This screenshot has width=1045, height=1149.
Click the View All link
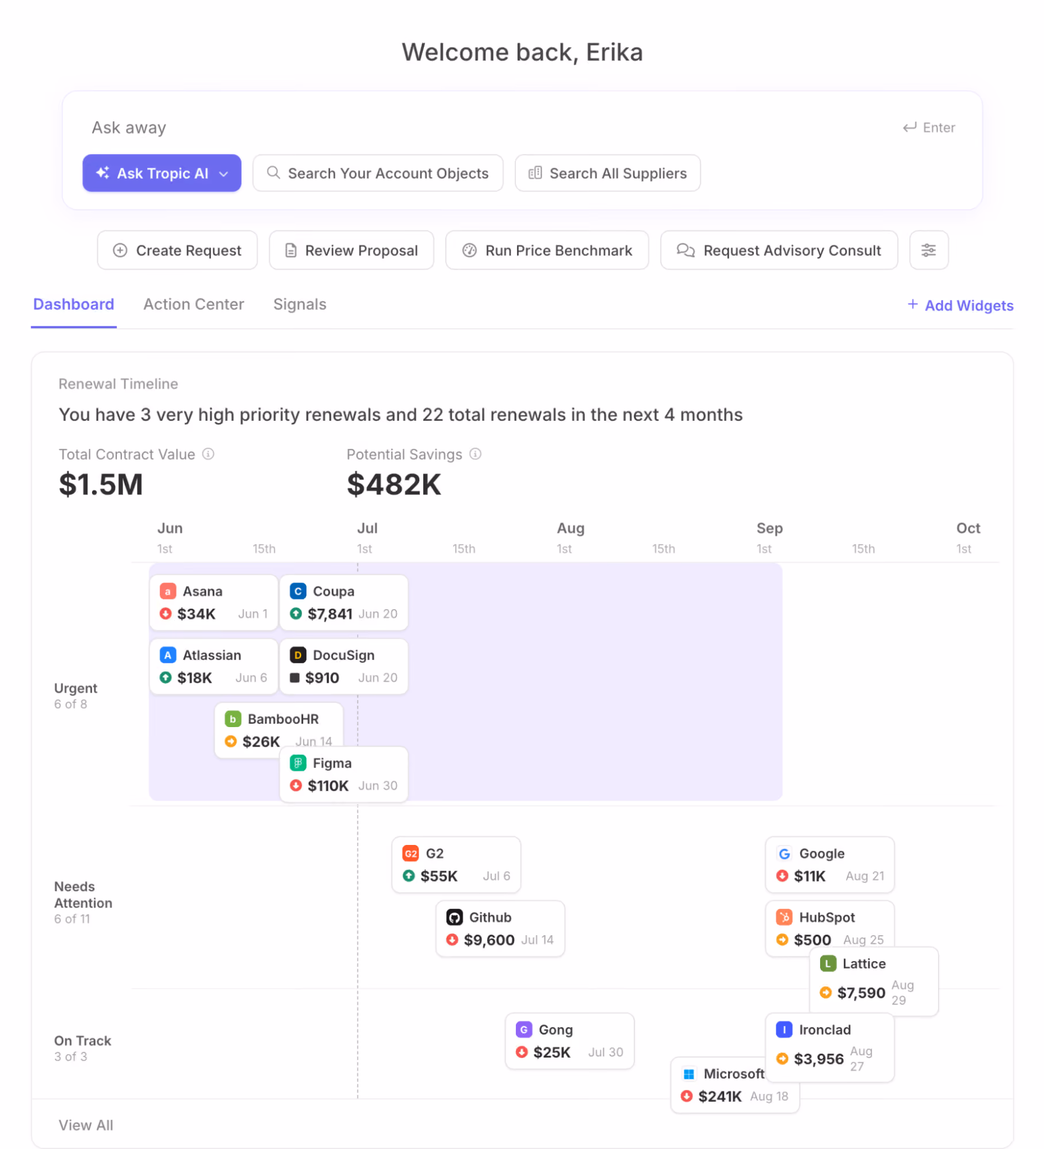[86, 1125]
